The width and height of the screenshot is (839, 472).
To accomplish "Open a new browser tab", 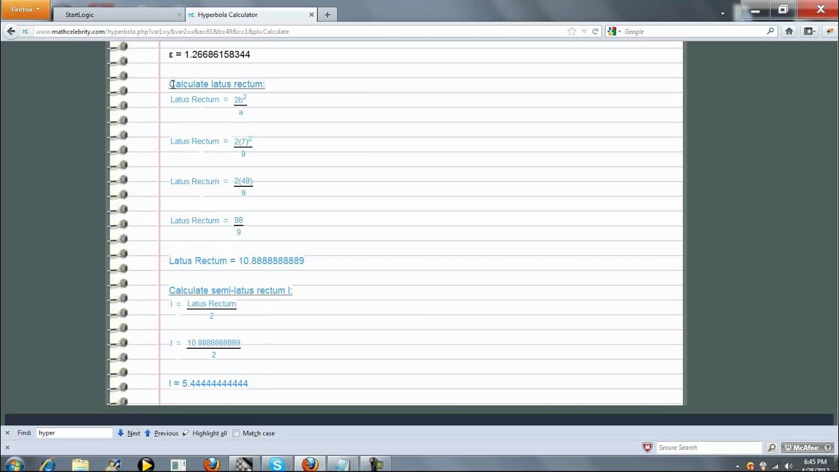I will pyautogui.click(x=327, y=14).
